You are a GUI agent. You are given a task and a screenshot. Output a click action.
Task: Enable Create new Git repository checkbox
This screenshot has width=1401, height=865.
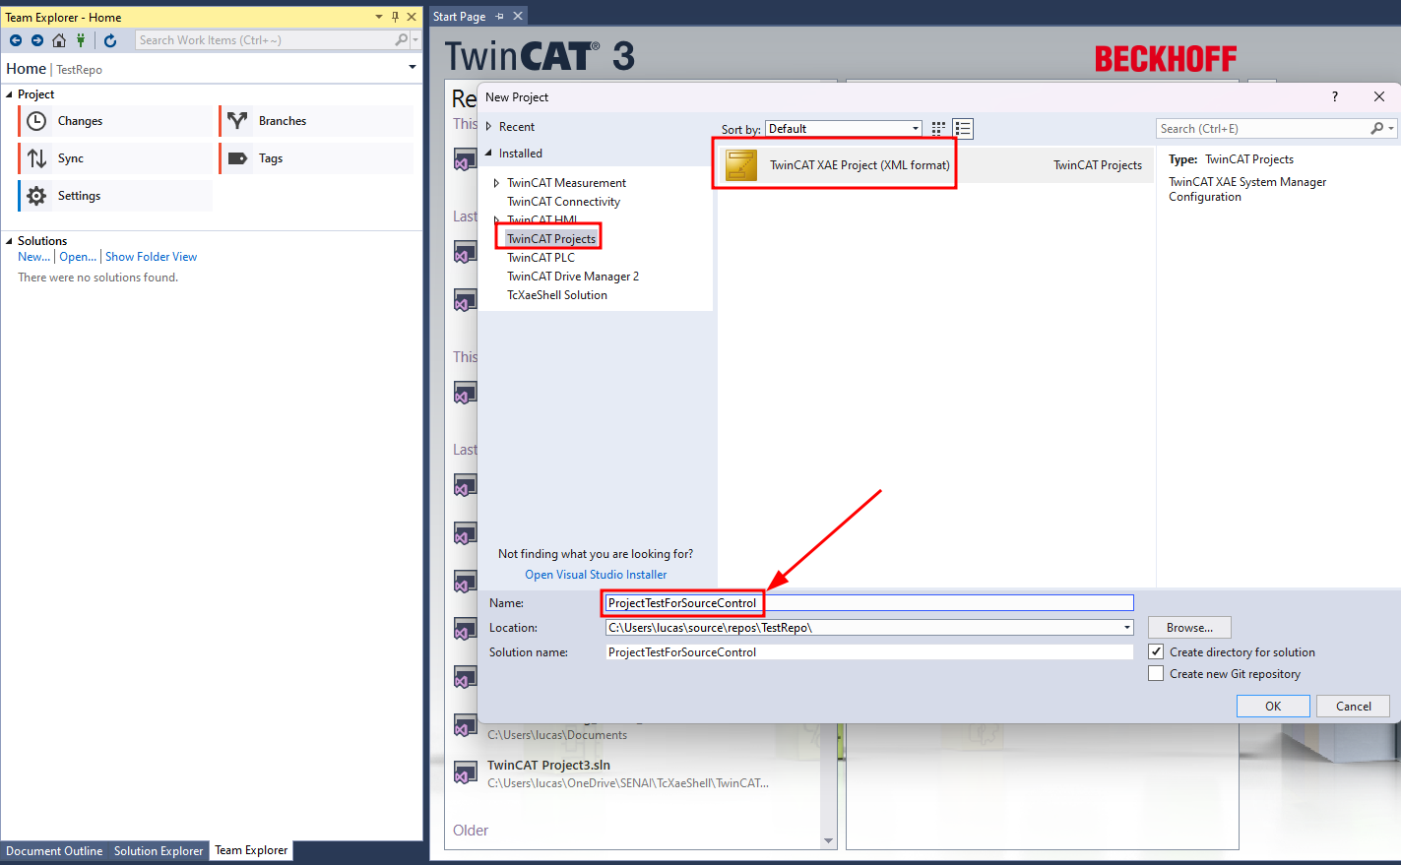[x=1156, y=673]
